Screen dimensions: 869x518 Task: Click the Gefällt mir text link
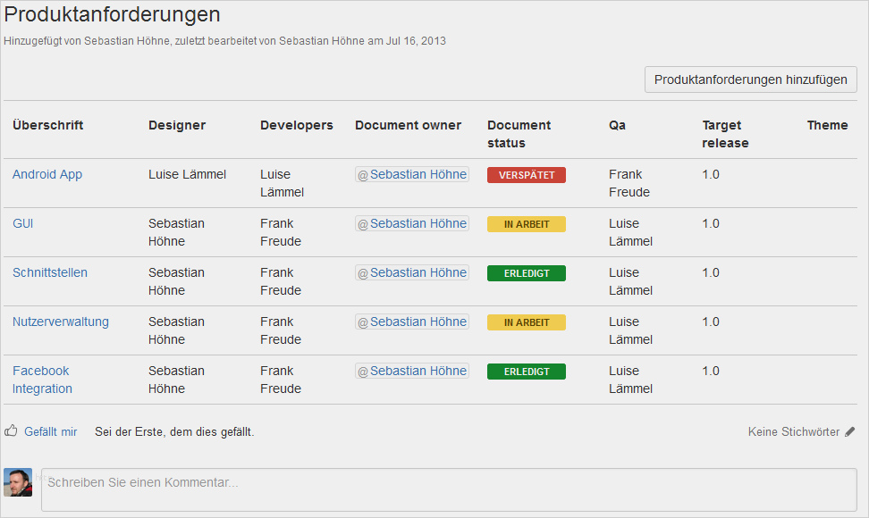tap(50, 431)
